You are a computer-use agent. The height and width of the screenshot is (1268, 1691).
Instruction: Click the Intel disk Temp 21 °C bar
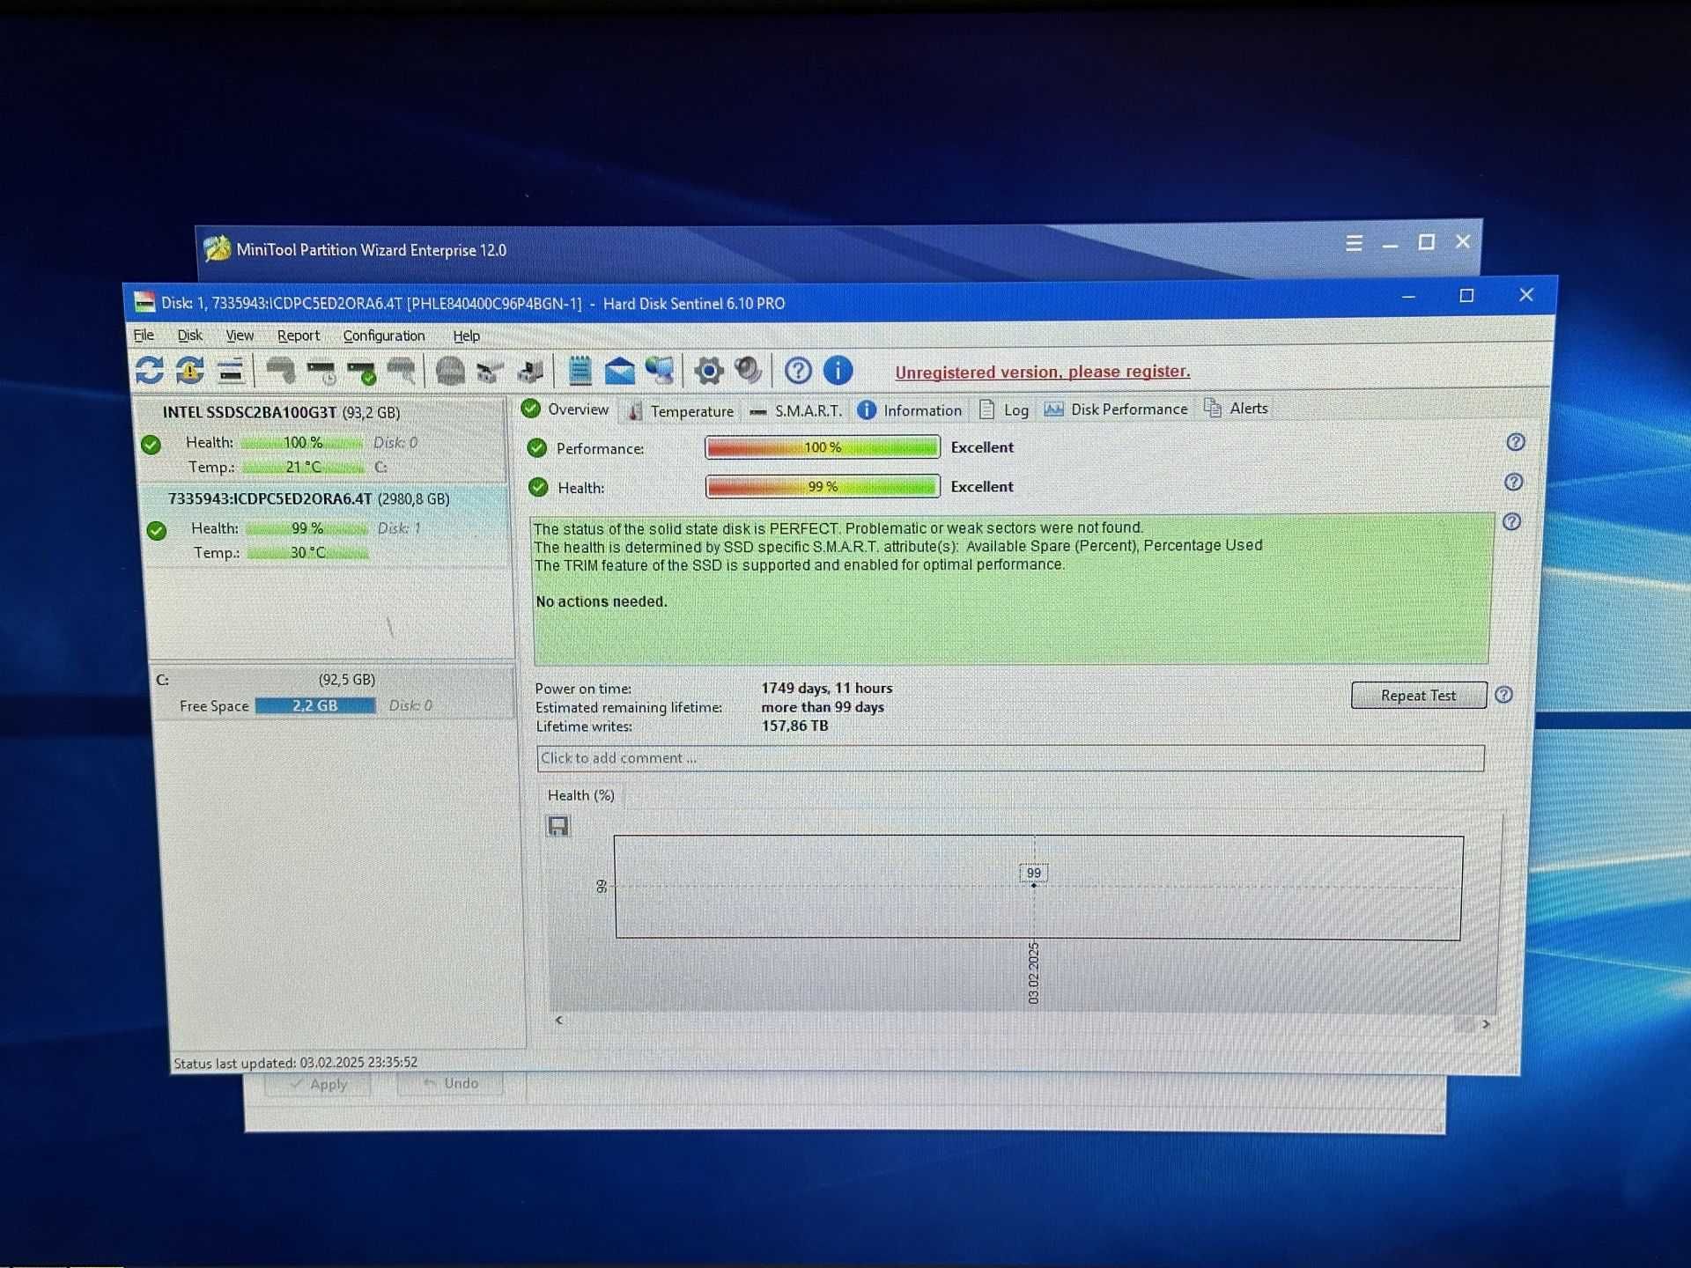tap(303, 467)
